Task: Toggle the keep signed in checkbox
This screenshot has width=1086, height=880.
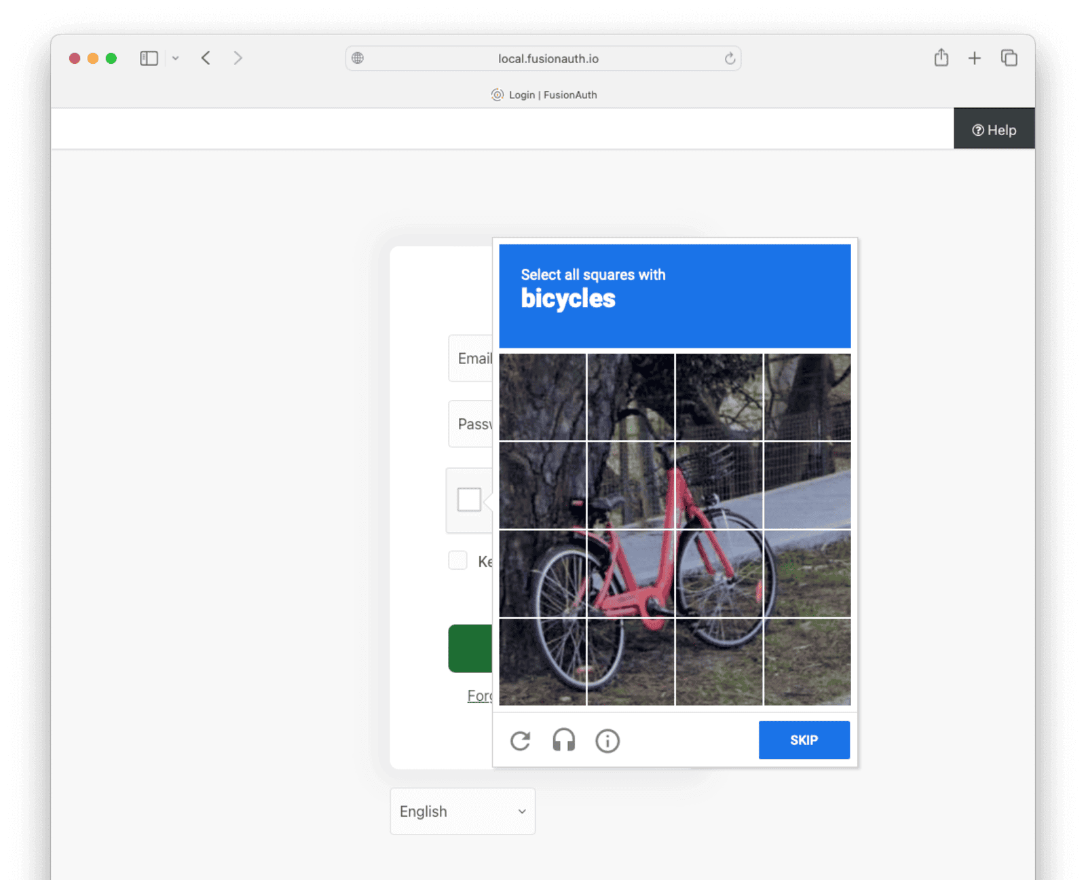Action: click(x=457, y=560)
